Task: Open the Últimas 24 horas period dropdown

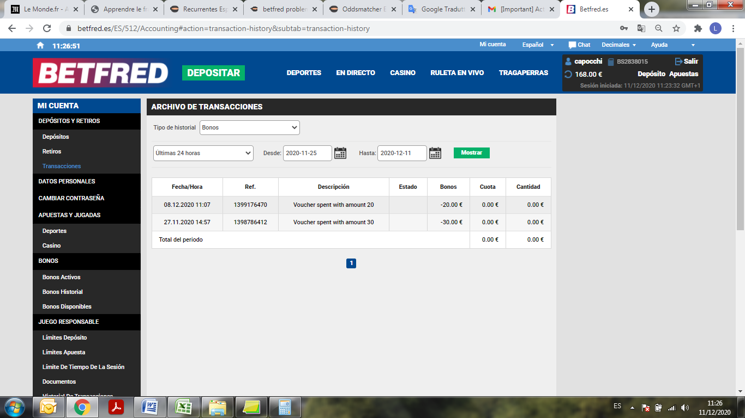Action: click(x=203, y=153)
